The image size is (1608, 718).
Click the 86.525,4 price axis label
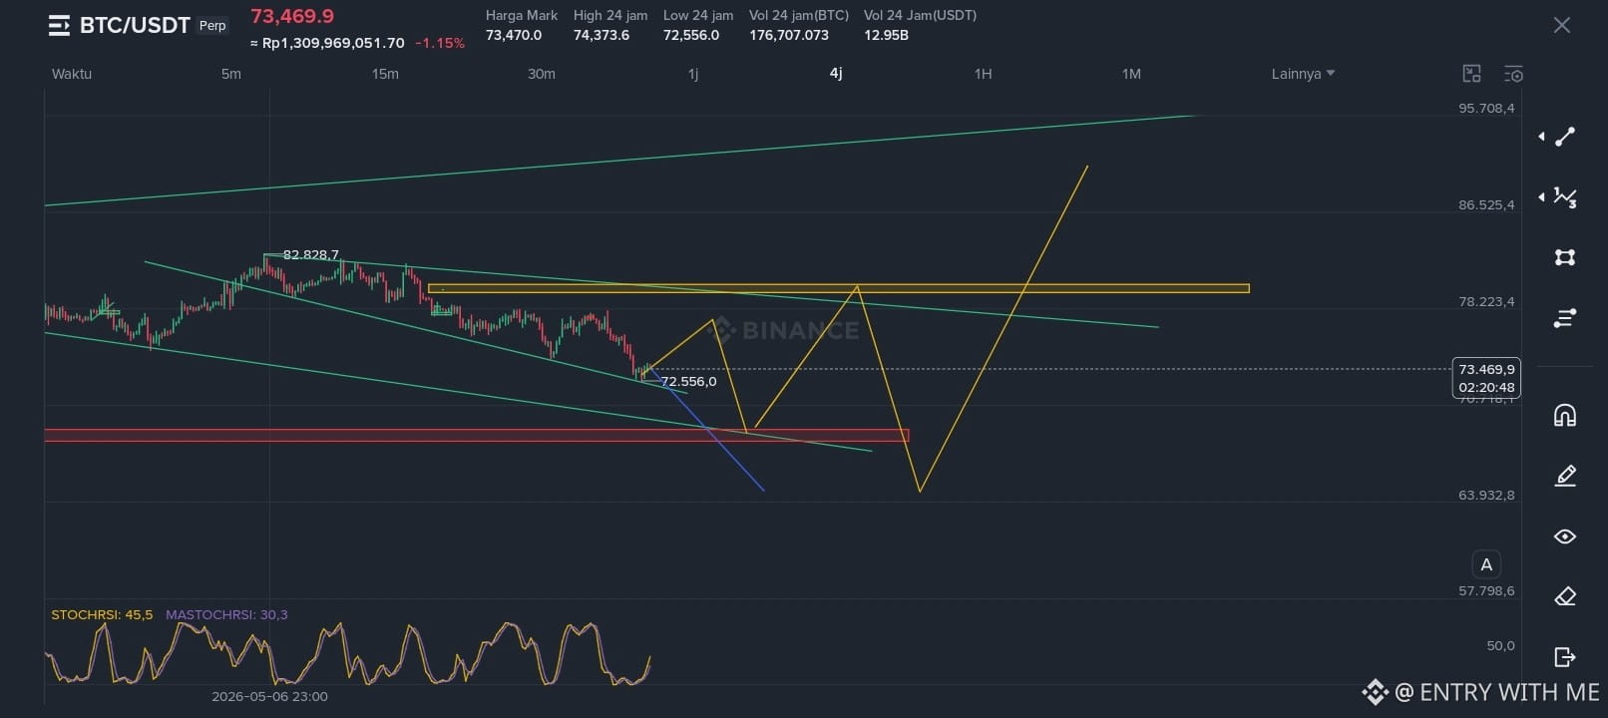point(1486,204)
